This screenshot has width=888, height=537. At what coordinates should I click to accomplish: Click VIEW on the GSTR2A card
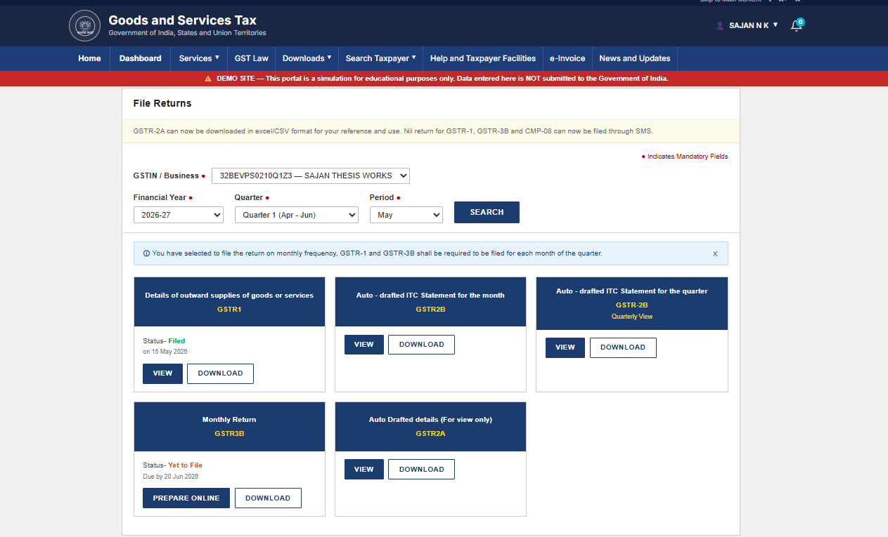pos(363,469)
